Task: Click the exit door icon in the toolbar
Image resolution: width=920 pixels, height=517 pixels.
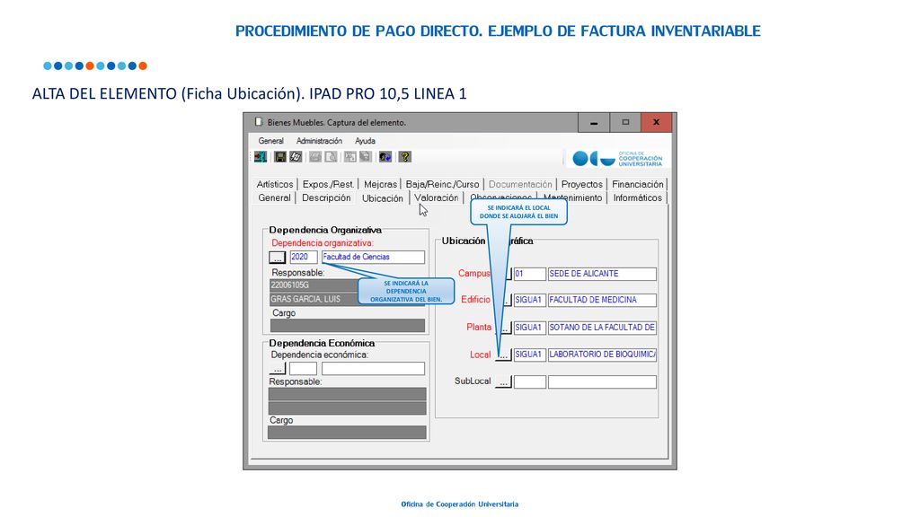Action: click(x=261, y=156)
